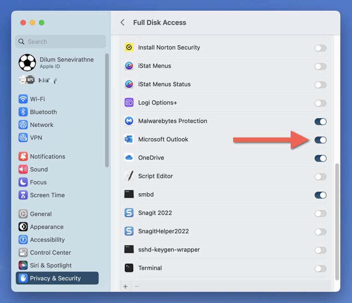Select the General label in sidebar

41,214
